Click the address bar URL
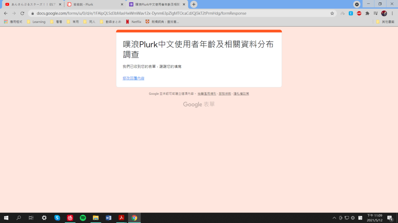 coord(141,14)
